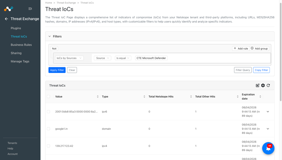Sort by Expiration date arrows

pos(260,97)
